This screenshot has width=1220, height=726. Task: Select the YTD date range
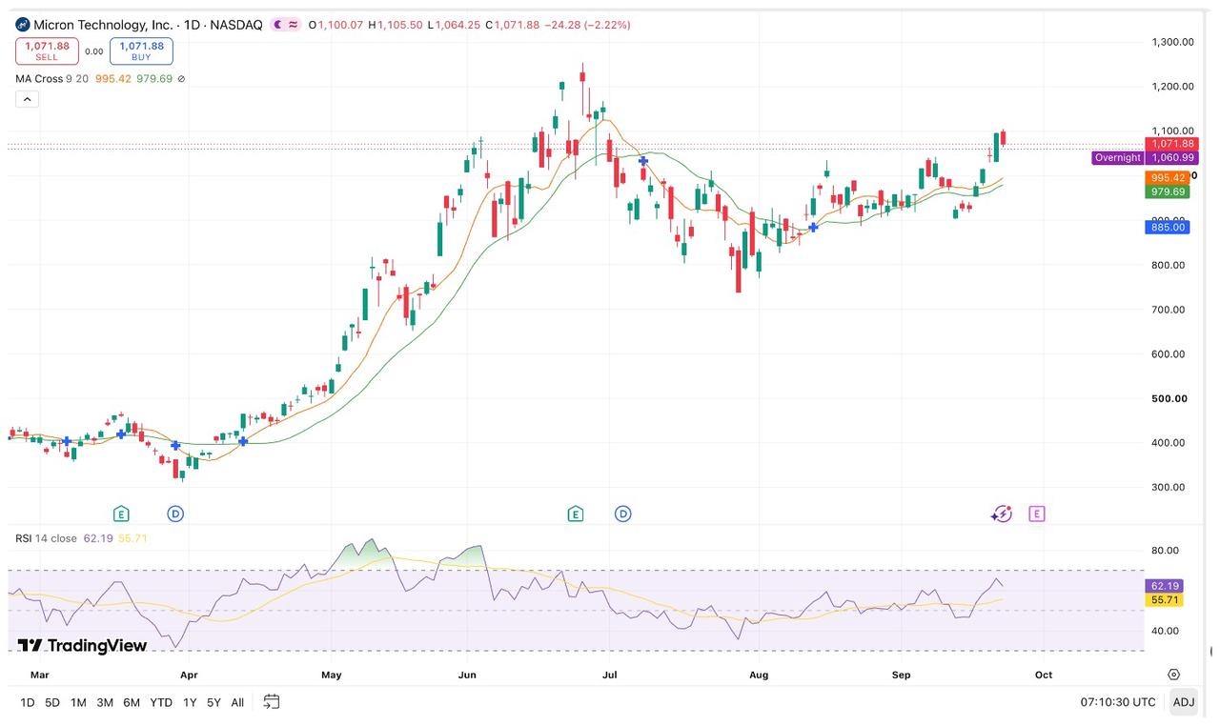pos(161,702)
